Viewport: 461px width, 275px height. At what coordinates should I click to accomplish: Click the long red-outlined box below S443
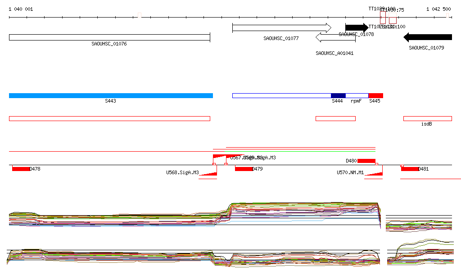point(109,118)
